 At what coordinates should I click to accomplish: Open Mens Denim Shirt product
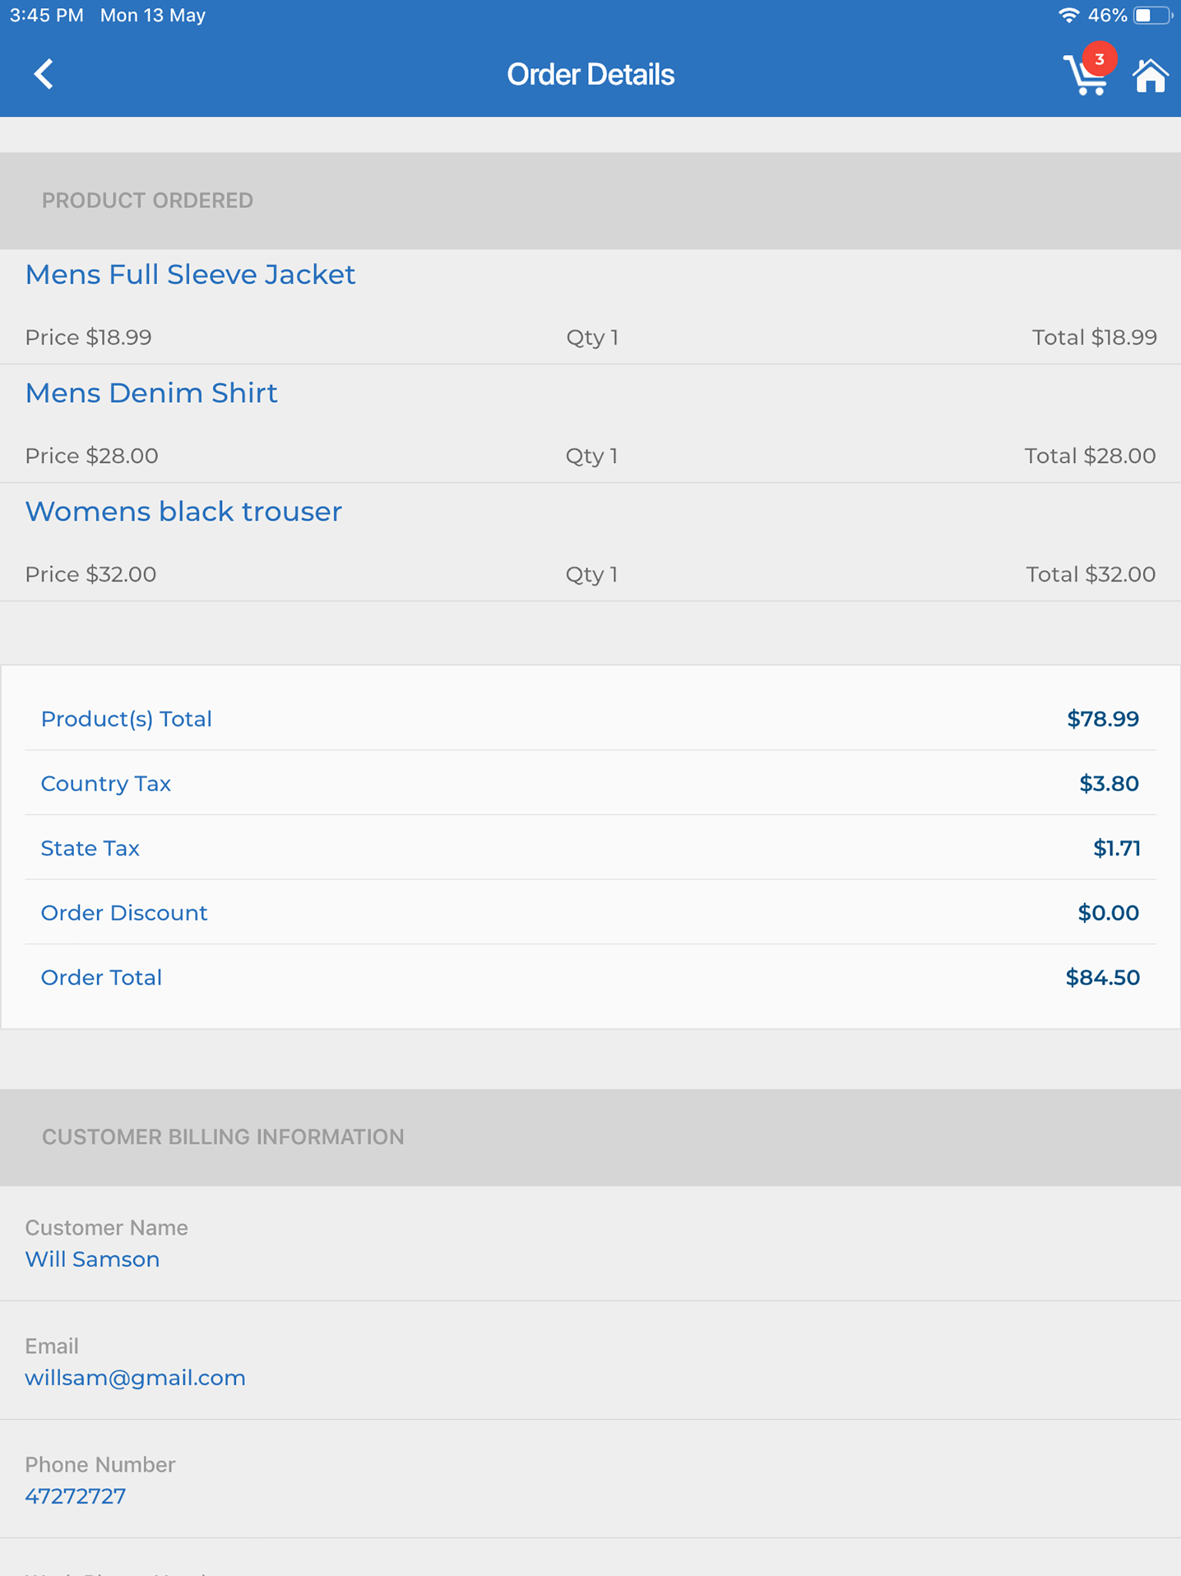[x=152, y=393]
